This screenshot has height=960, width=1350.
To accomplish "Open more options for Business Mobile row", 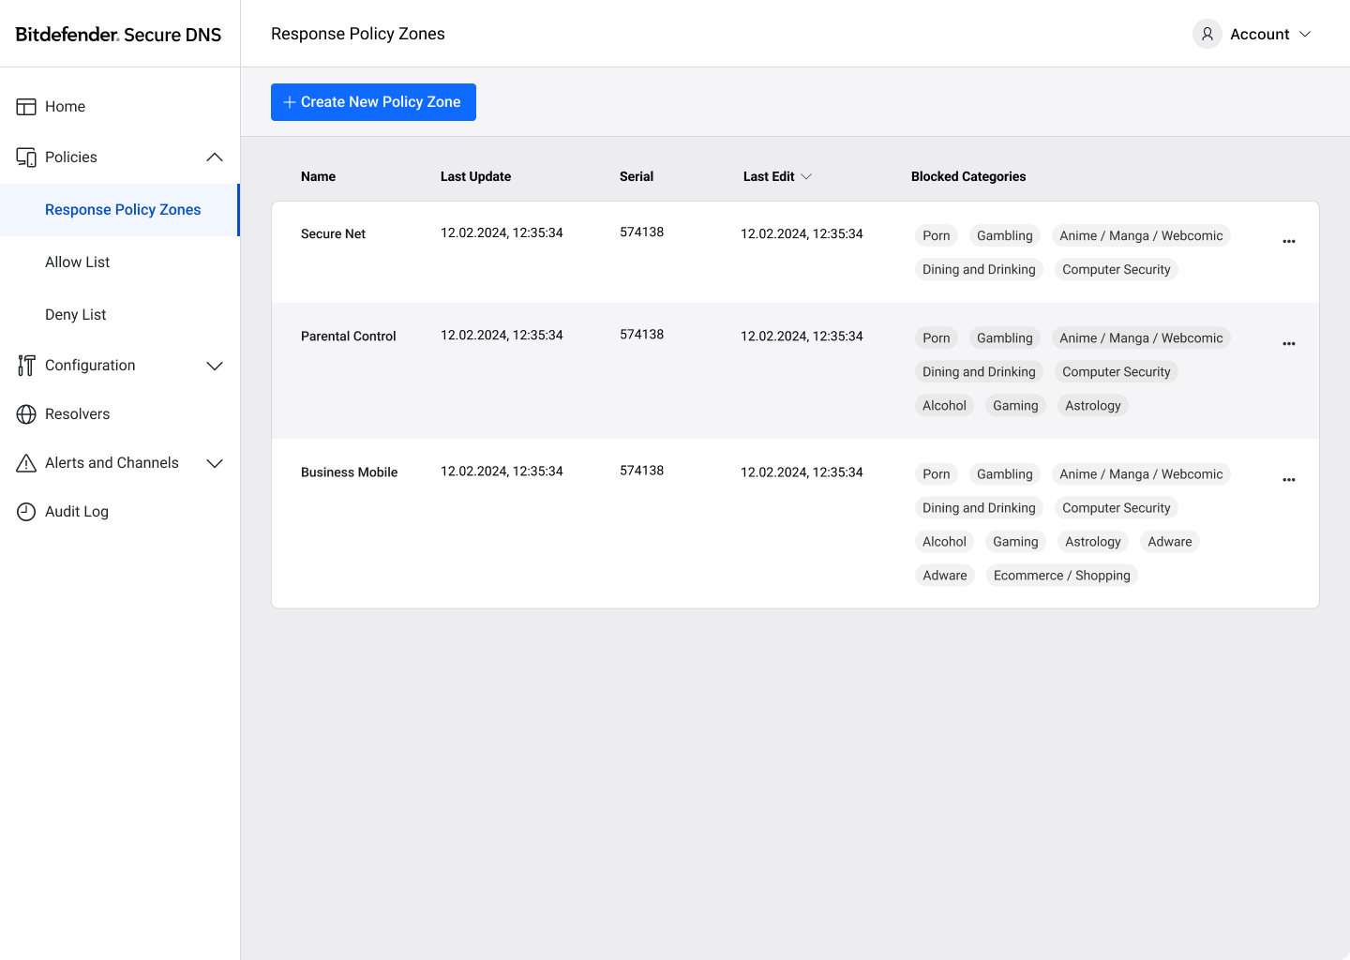I will [x=1289, y=480].
